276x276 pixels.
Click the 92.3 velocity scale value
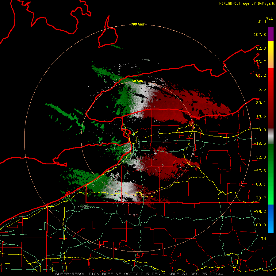[x=261, y=48]
